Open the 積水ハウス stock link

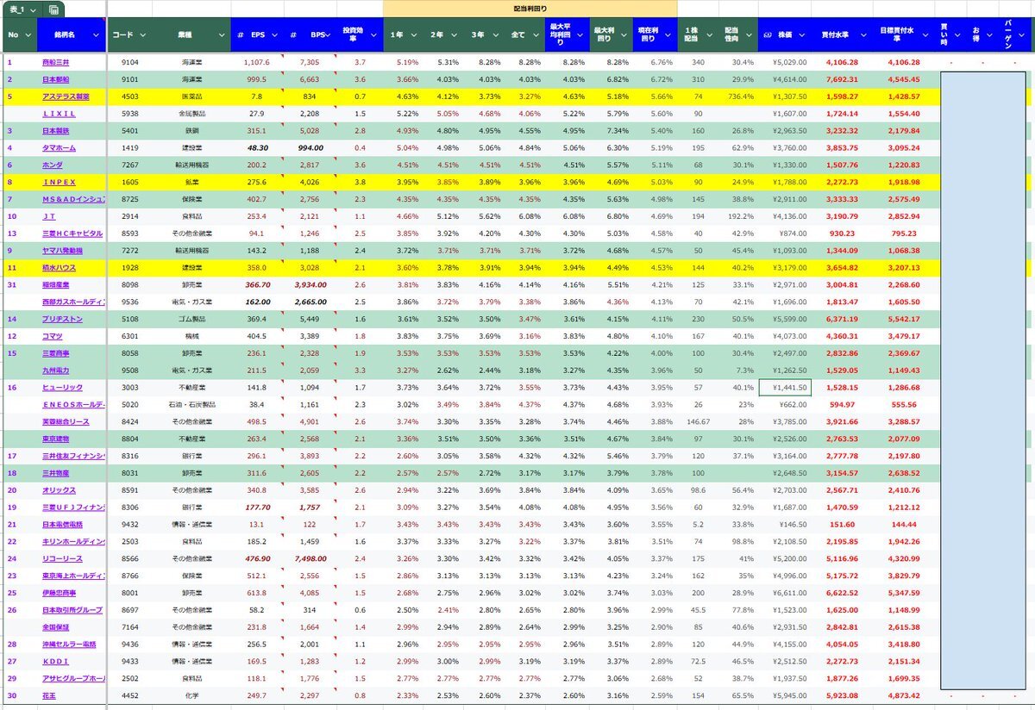[x=60, y=267]
